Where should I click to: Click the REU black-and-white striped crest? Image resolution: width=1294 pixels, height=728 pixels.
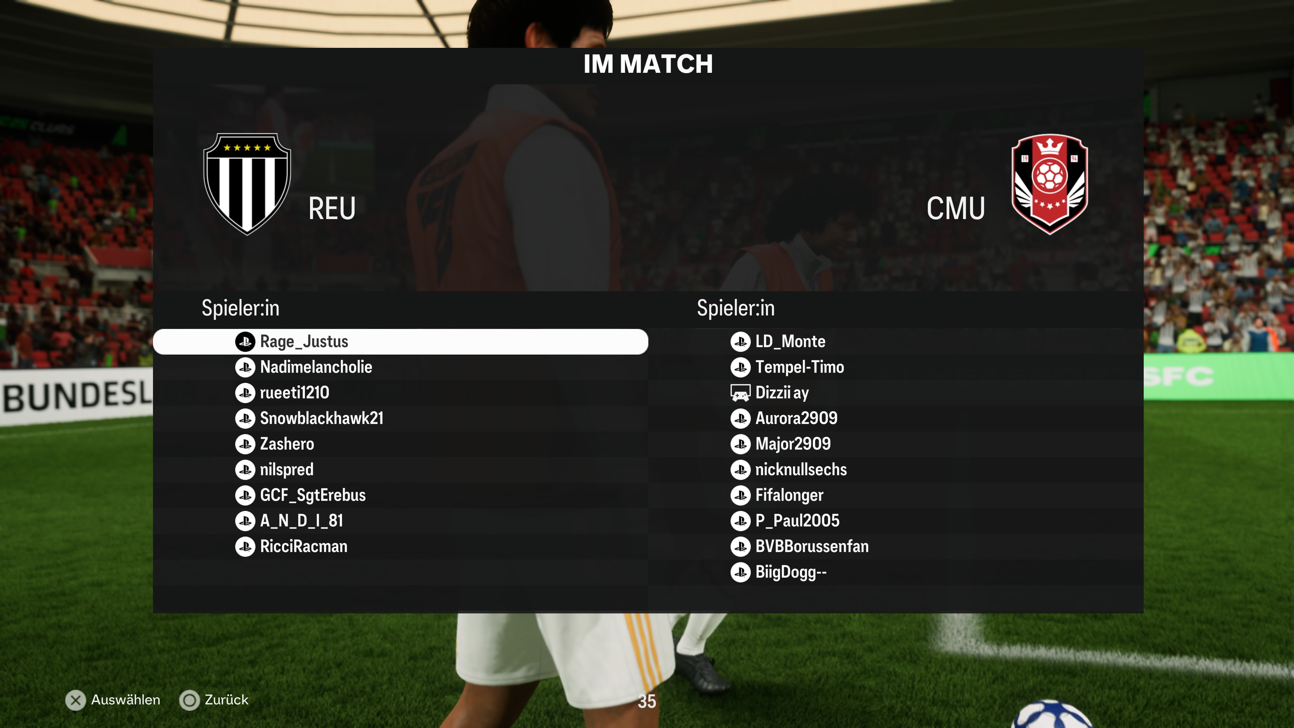[x=247, y=184]
